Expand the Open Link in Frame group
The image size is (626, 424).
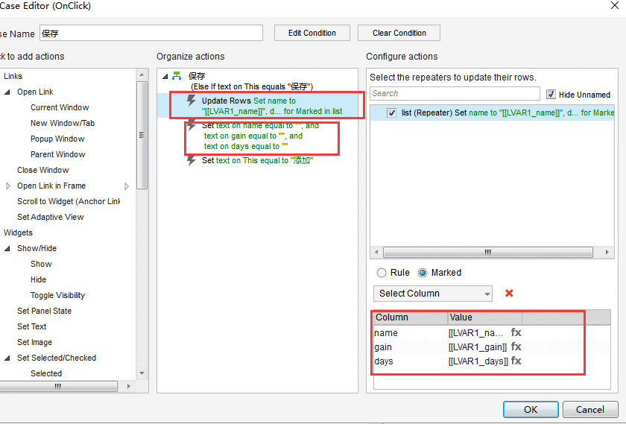point(8,186)
